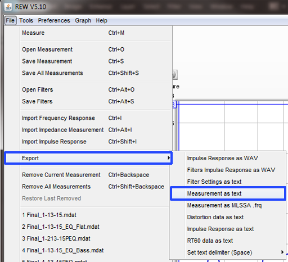Open the Tools menu
This screenshot has width=288, height=262.
click(x=26, y=20)
